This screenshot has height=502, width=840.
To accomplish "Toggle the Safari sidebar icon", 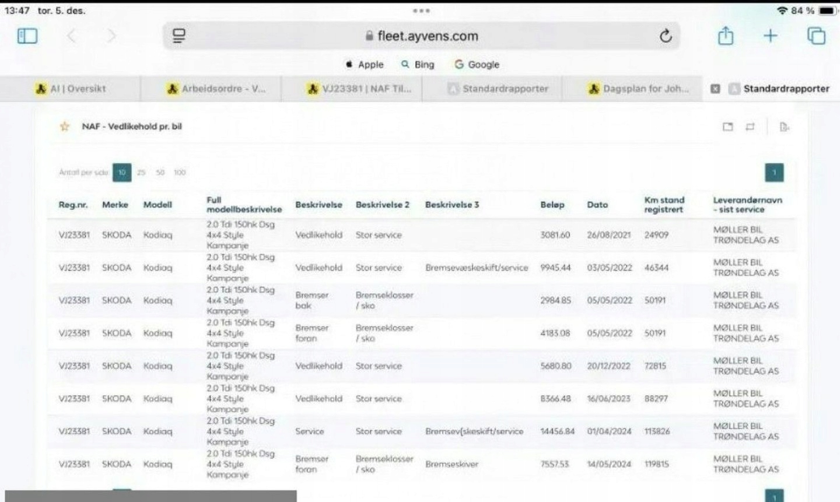I will [27, 36].
